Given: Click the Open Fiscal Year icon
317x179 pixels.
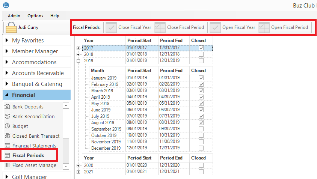Looking at the screenshot, I should coord(215,27).
